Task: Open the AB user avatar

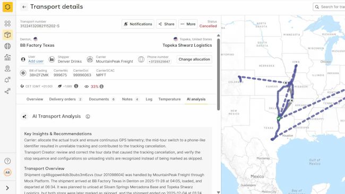Action: point(7,172)
